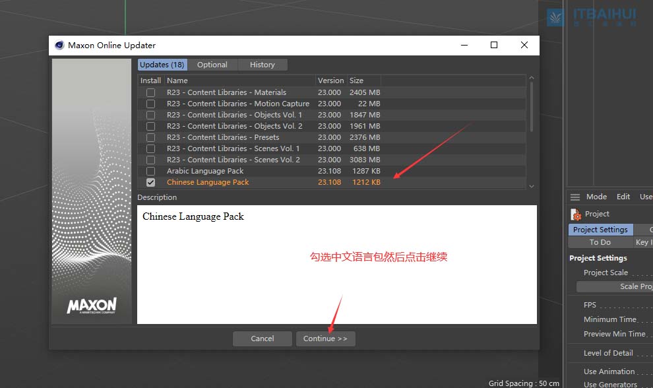The image size is (653, 388).
Task: Open the Mode menu in Attributes panel
Action: (x=596, y=197)
